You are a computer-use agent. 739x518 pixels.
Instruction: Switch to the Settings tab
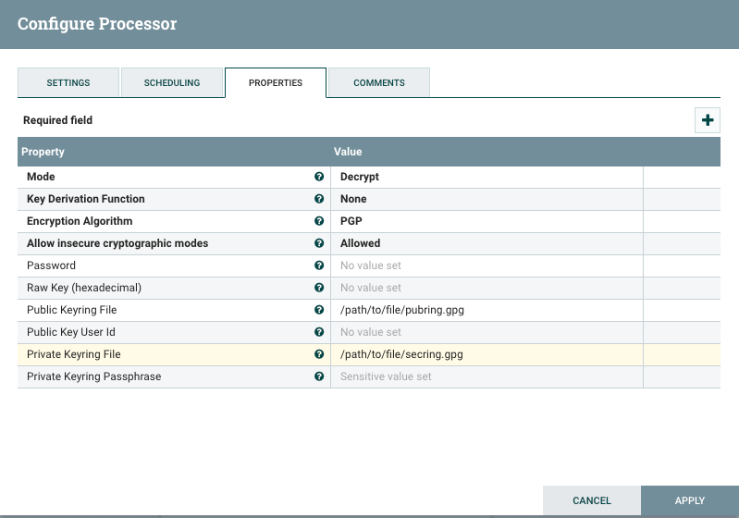pos(68,82)
